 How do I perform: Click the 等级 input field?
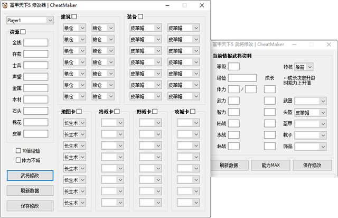[x=233, y=66]
